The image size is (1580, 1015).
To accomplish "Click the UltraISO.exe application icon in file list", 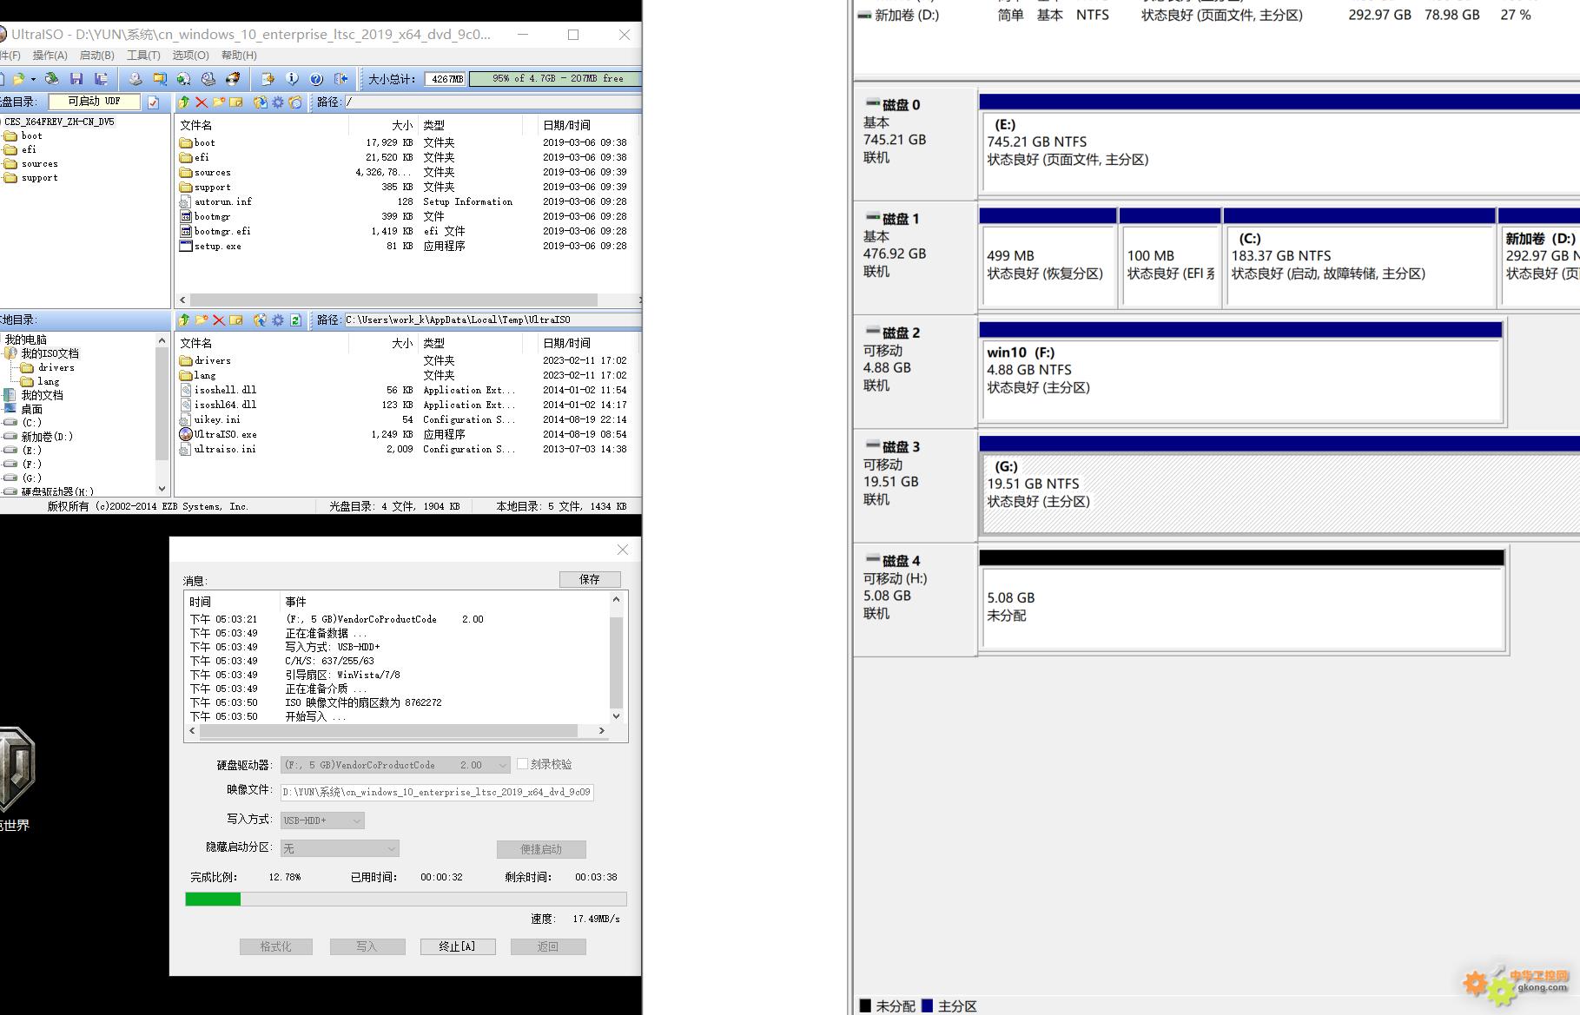I will (x=186, y=434).
